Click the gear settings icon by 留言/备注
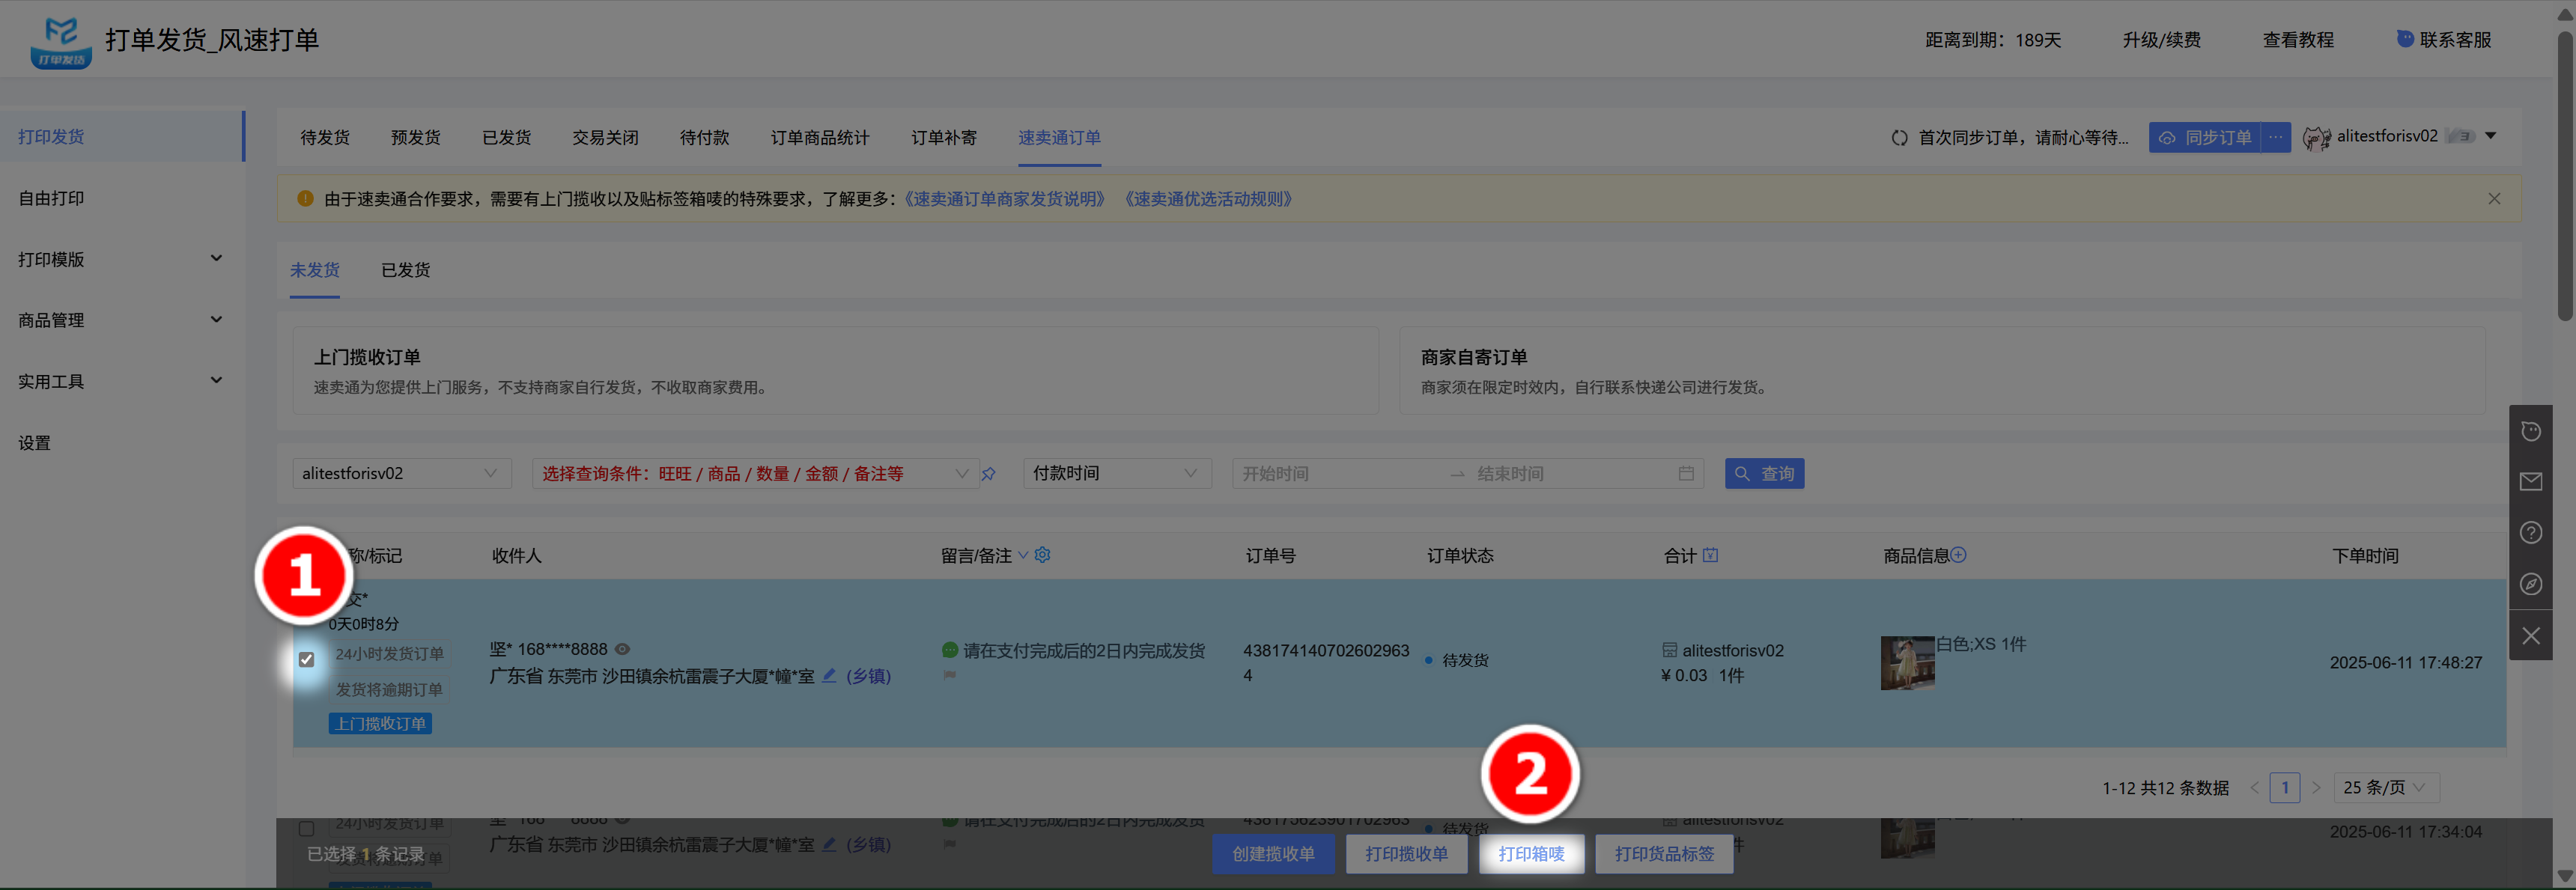Viewport: 2576px width, 890px height. pos(1042,555)
